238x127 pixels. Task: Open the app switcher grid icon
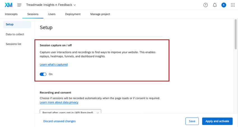[233, 5]
